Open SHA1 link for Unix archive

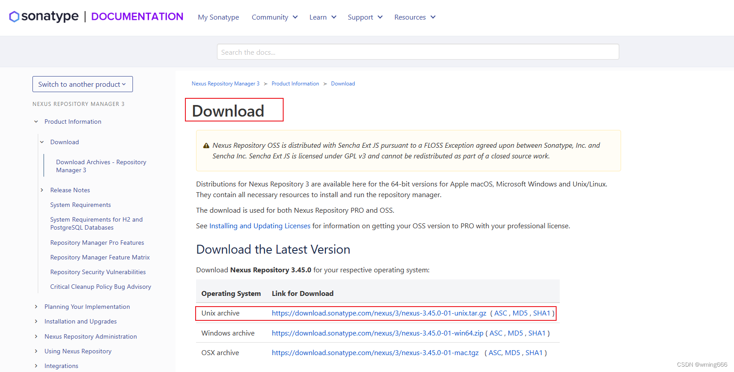click(541, 313)
